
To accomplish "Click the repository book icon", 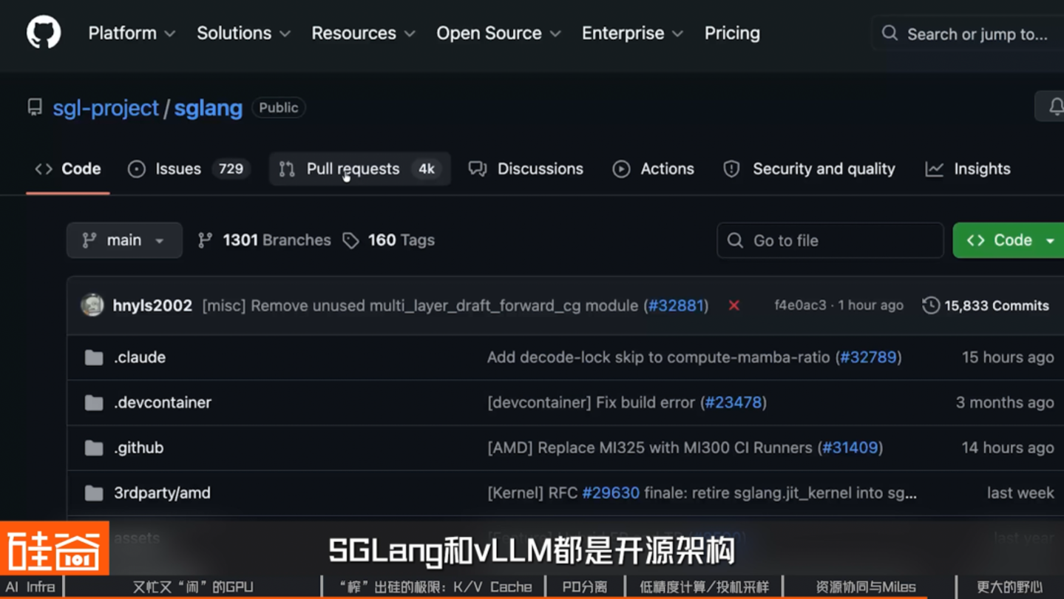I will coord(35,107).
